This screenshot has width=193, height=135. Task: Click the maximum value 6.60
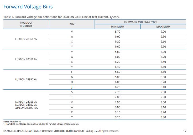click(163, 67)
